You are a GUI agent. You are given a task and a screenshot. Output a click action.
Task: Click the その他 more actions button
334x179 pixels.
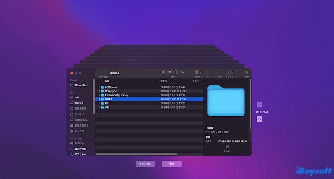[x=228, y=148]
